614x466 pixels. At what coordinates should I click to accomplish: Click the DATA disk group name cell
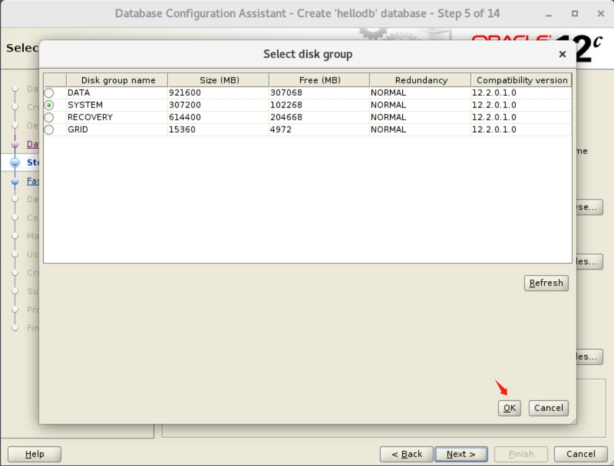117,93
